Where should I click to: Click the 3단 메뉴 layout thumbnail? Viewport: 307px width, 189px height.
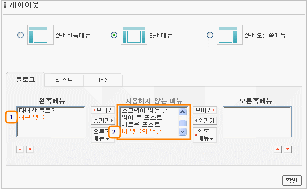[x=134, y=35]
